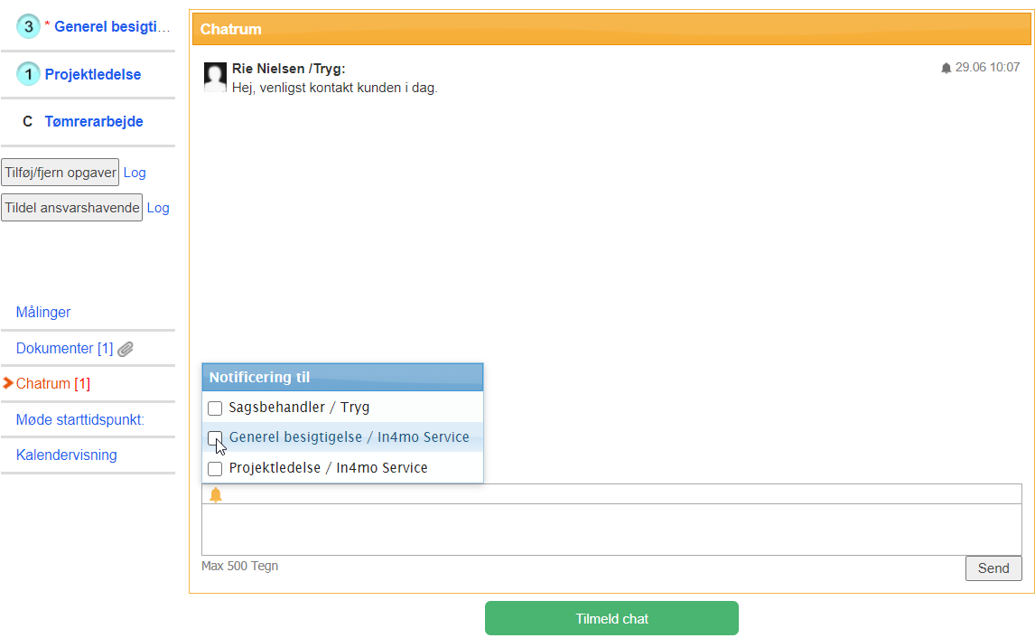Go to Møde starttidspunkt section
Viewport: 1035px width, 638px height.
[x=80, y=419]
